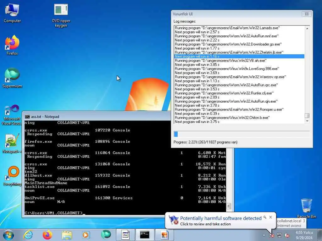Open Windows Explorer folder in the taskbar
The height and width of the screenshot is (241, 322).
coord(67,235)
